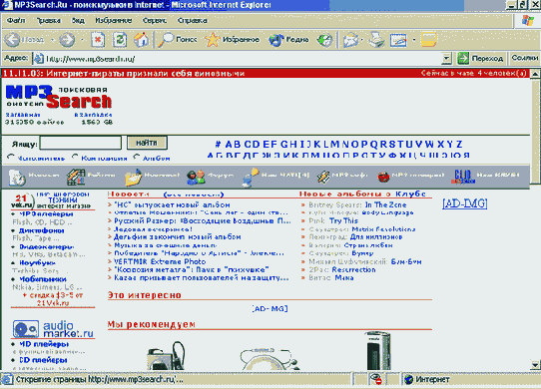Viewport: 541px width, 389px height.
Task: Open the Search (Поиск) toolbar button
Action: [178, 40]
